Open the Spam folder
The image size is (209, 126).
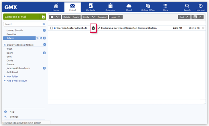coord(10,53)
